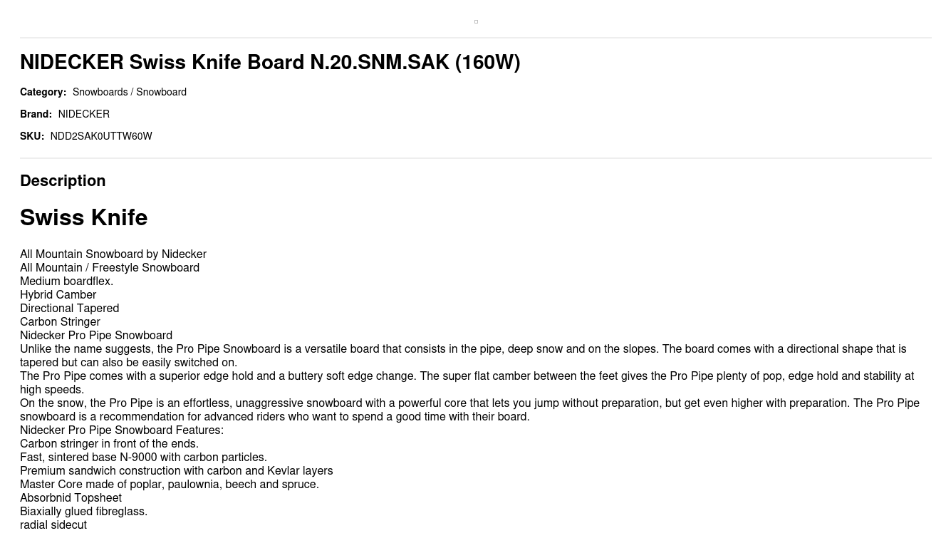
Task: Click the 'Biaxially glued fibreglass.' line
Action: click(x=83, y=512)
